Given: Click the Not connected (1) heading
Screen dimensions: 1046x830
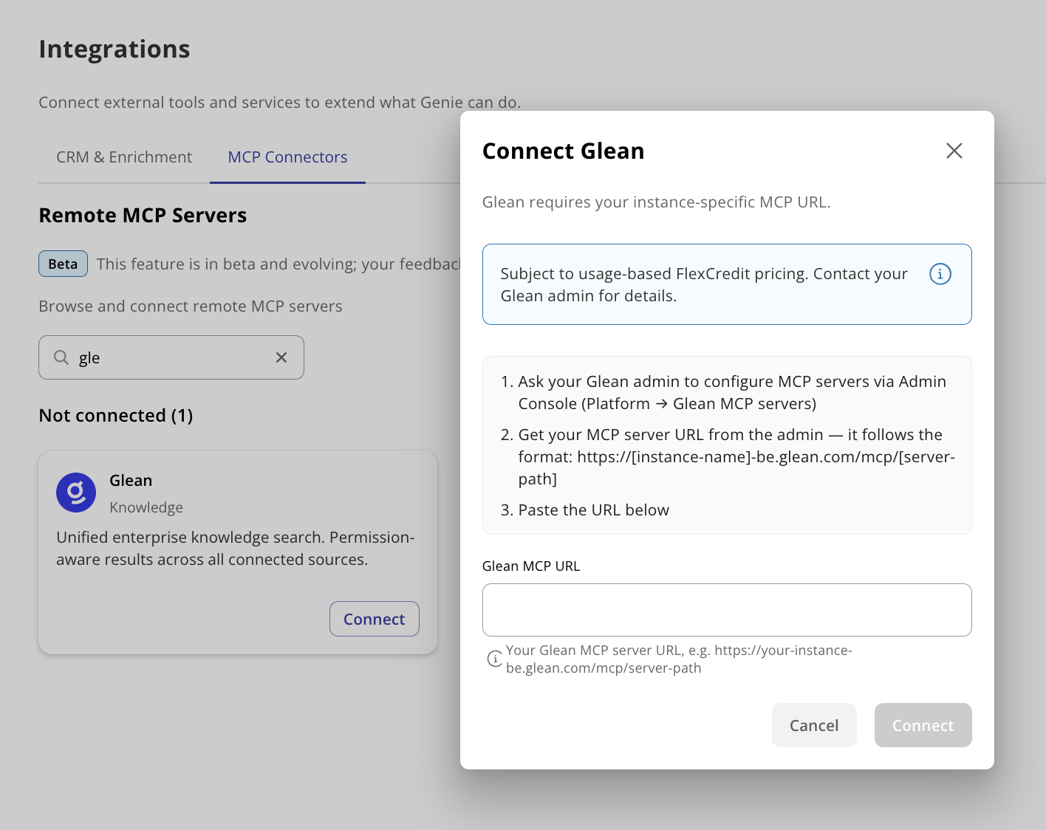Looking at the screenshot, I should point(116,416).
